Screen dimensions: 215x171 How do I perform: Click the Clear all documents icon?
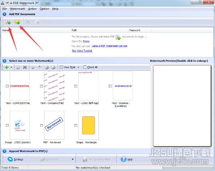pyautogui.click(x=37, y=22)
